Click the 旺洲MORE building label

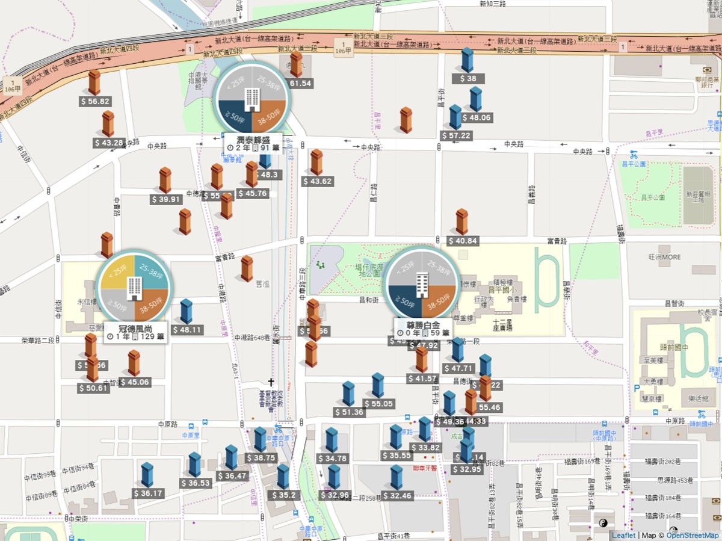point(665,258)
